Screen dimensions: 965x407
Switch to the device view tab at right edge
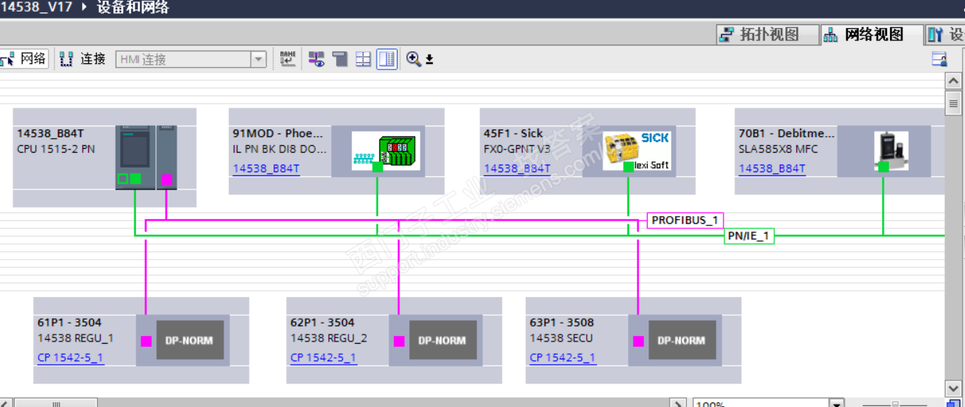tap(945, 34)
